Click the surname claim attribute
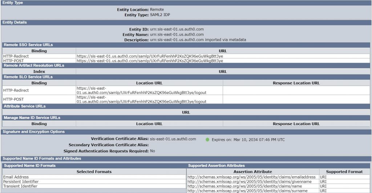This screenshot has width=372, height=193. click(x=247, y=190)
